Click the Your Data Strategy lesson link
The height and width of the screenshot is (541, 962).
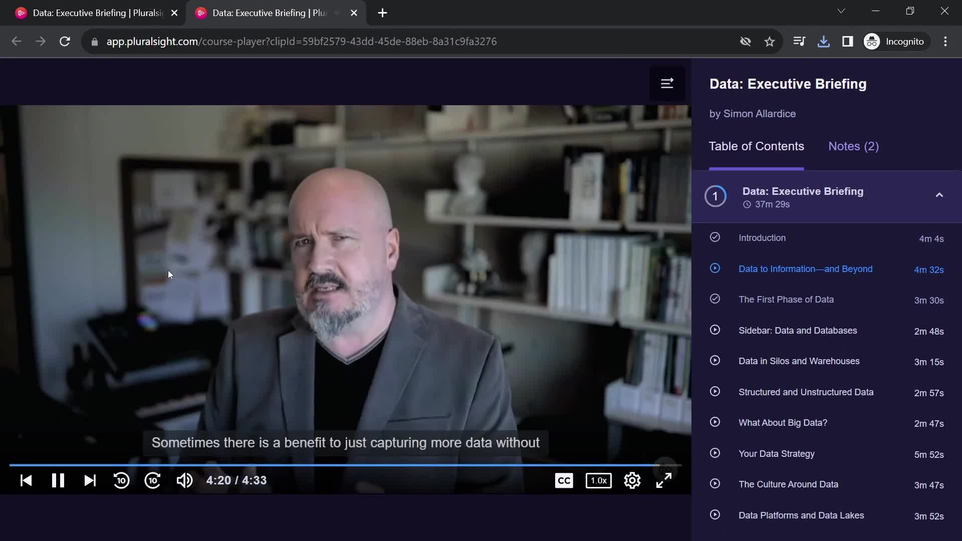click(x=777, y=453)
